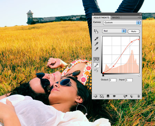Viewport: 155px width, 126px height.
Task: Pick the white point eyedropper
Action: pos(96,49)
